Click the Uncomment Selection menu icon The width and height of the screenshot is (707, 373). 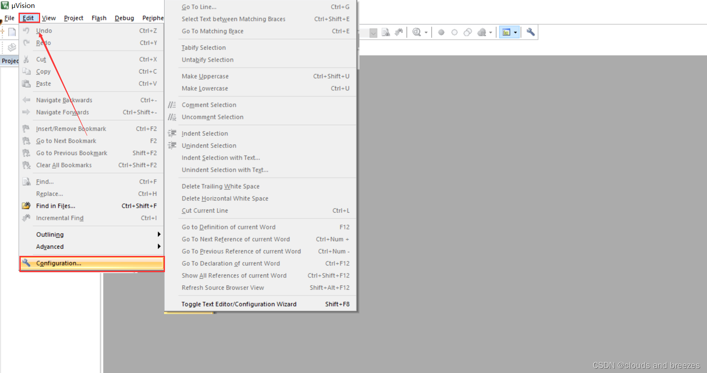172,117
